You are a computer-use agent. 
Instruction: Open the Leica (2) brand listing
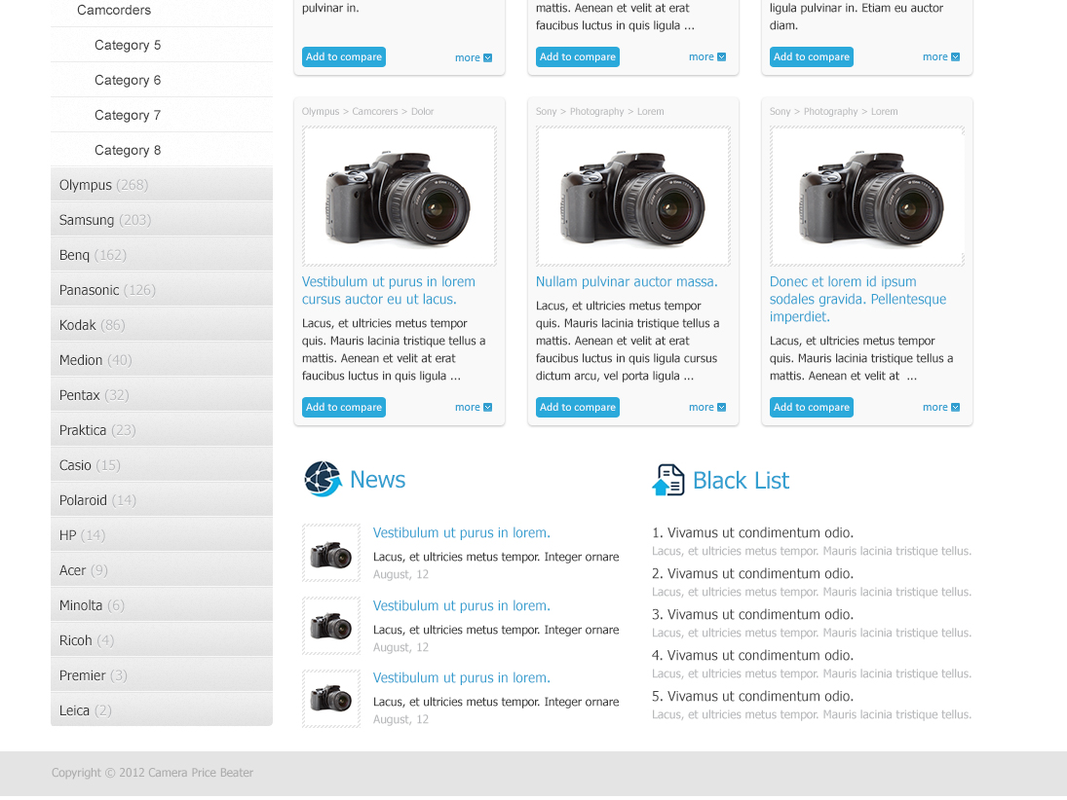(x=86, y=710)
